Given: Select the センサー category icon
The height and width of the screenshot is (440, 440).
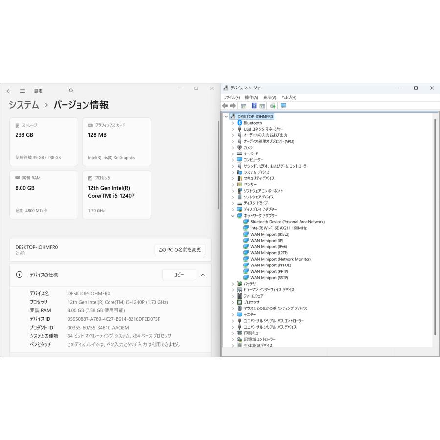Looking at the screenshot, I should (240, 184).
